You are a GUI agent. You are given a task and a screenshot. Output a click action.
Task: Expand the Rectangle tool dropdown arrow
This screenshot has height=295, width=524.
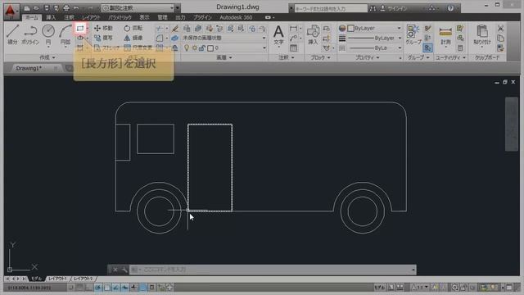87,29
